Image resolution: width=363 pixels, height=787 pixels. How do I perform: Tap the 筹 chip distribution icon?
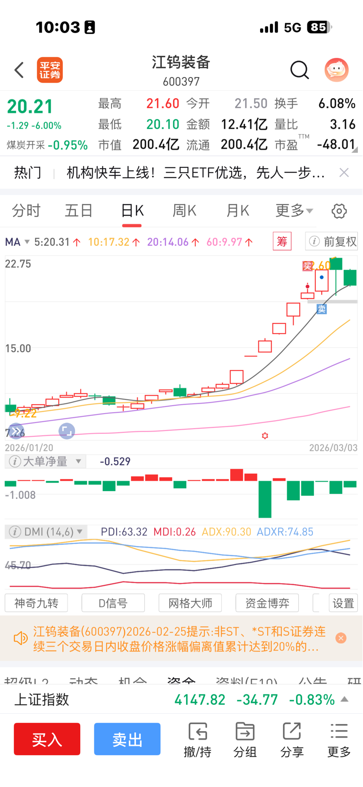[x=282, y=242]
